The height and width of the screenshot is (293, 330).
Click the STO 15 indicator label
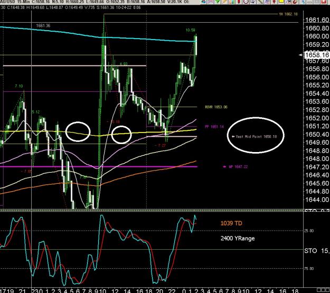coord(317,251)
